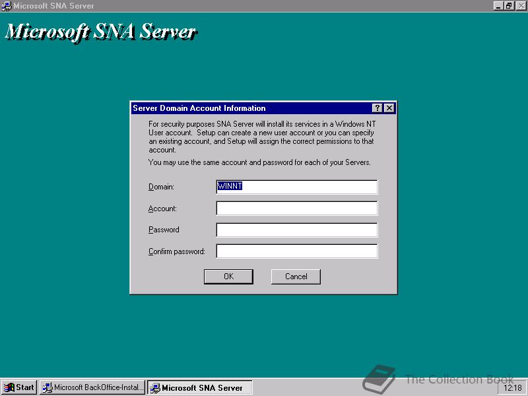The height and width of the screenshot is (396, 528).
Task: Check the taskbar clock showing 12:18
Action: (x=512, y=388)
